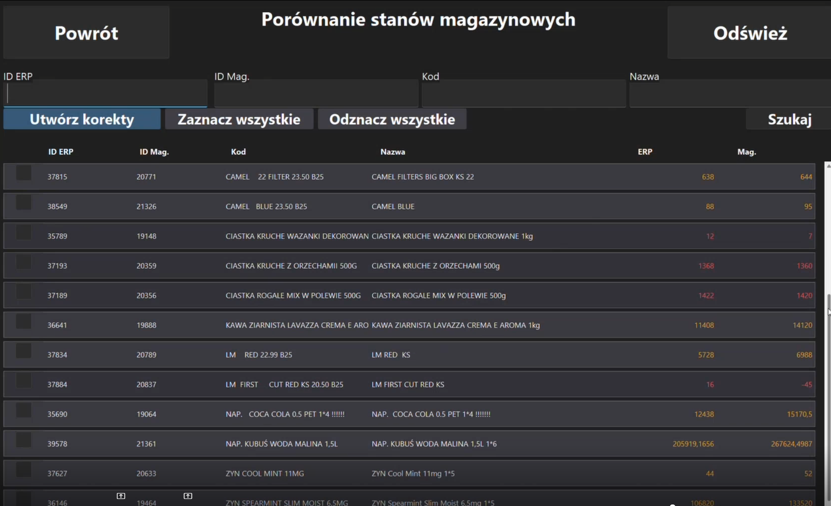Click ID ERP cell 35789
The height and width of the screenshot is (506, 831).
point(57,236)
